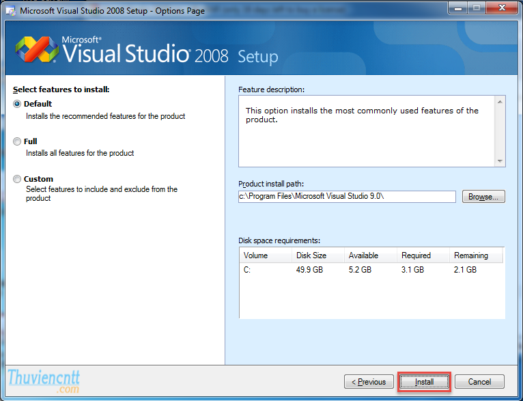This screenshot has height=401, width=523.
Task: Minimize the setup window
Action: pyautogui.click(x=458, y=8)
